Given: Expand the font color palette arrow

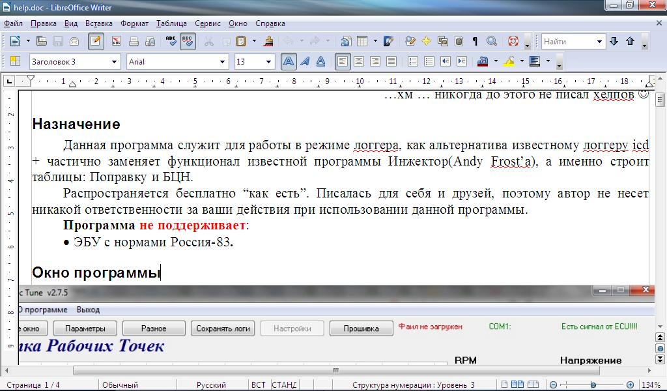Looking at the screenshot, I should click(x=496, y=62).
